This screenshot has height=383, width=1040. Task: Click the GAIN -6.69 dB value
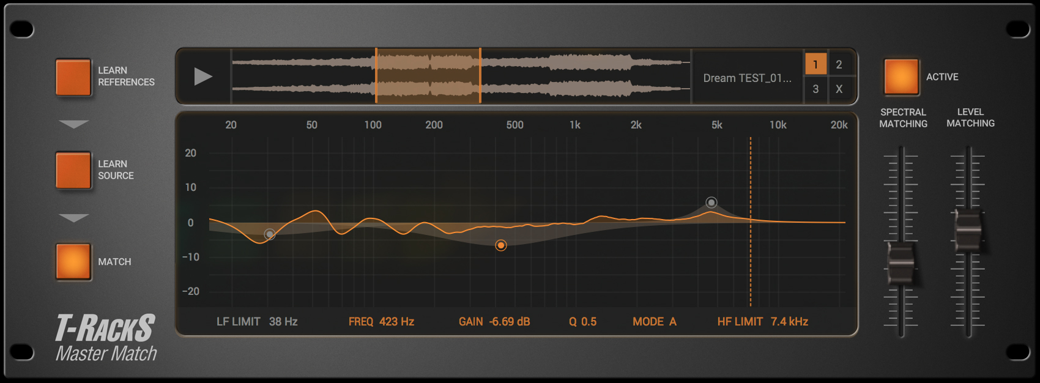(x=509, y=322)
